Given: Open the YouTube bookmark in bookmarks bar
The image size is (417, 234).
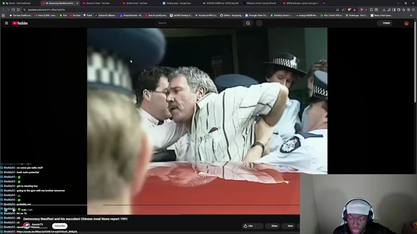Looking at the screenshot, I should 75,15.
